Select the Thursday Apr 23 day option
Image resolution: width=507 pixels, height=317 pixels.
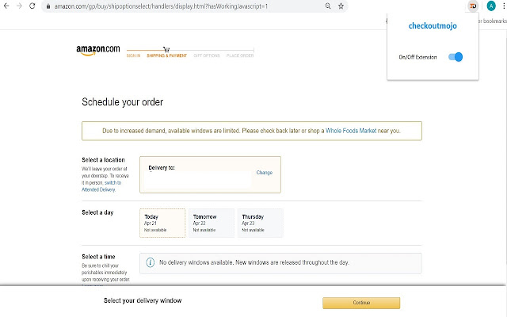[260, 223]
